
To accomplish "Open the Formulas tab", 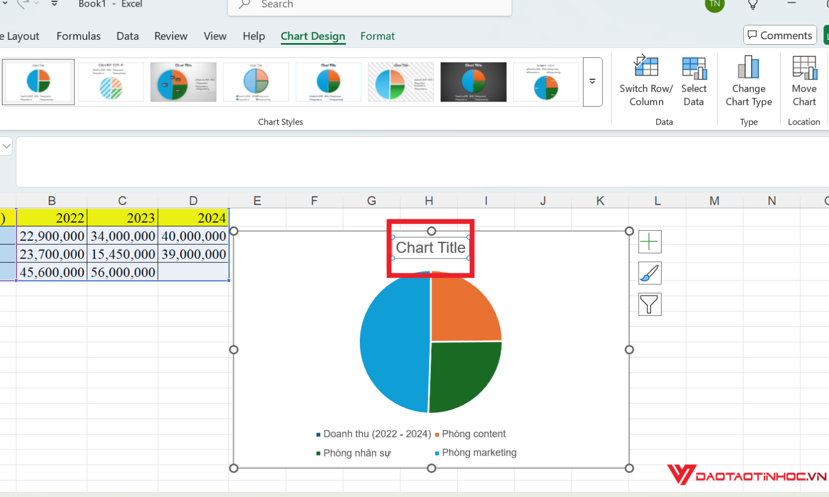I will [78, 36].
